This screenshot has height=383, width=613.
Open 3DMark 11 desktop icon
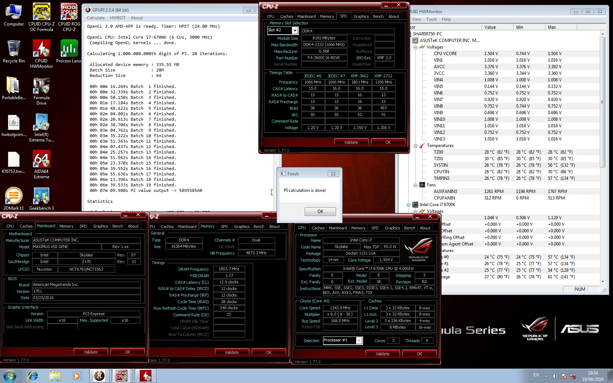tap(14, 199)
